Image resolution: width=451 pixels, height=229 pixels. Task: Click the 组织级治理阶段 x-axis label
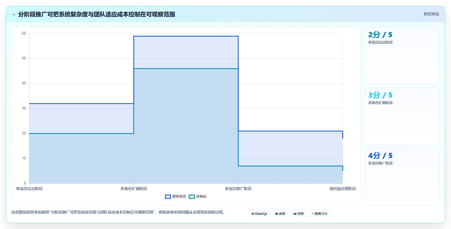pos(343,189)
